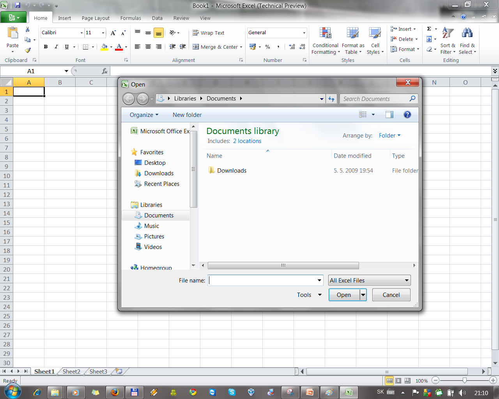Screen dimensions: 499x399
Task: Show the preview pane in Open dialog
Action: click(389, 115)
